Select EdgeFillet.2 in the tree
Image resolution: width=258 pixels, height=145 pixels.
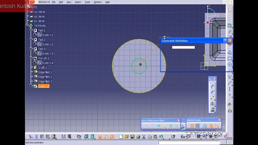(x=45, y=77)
